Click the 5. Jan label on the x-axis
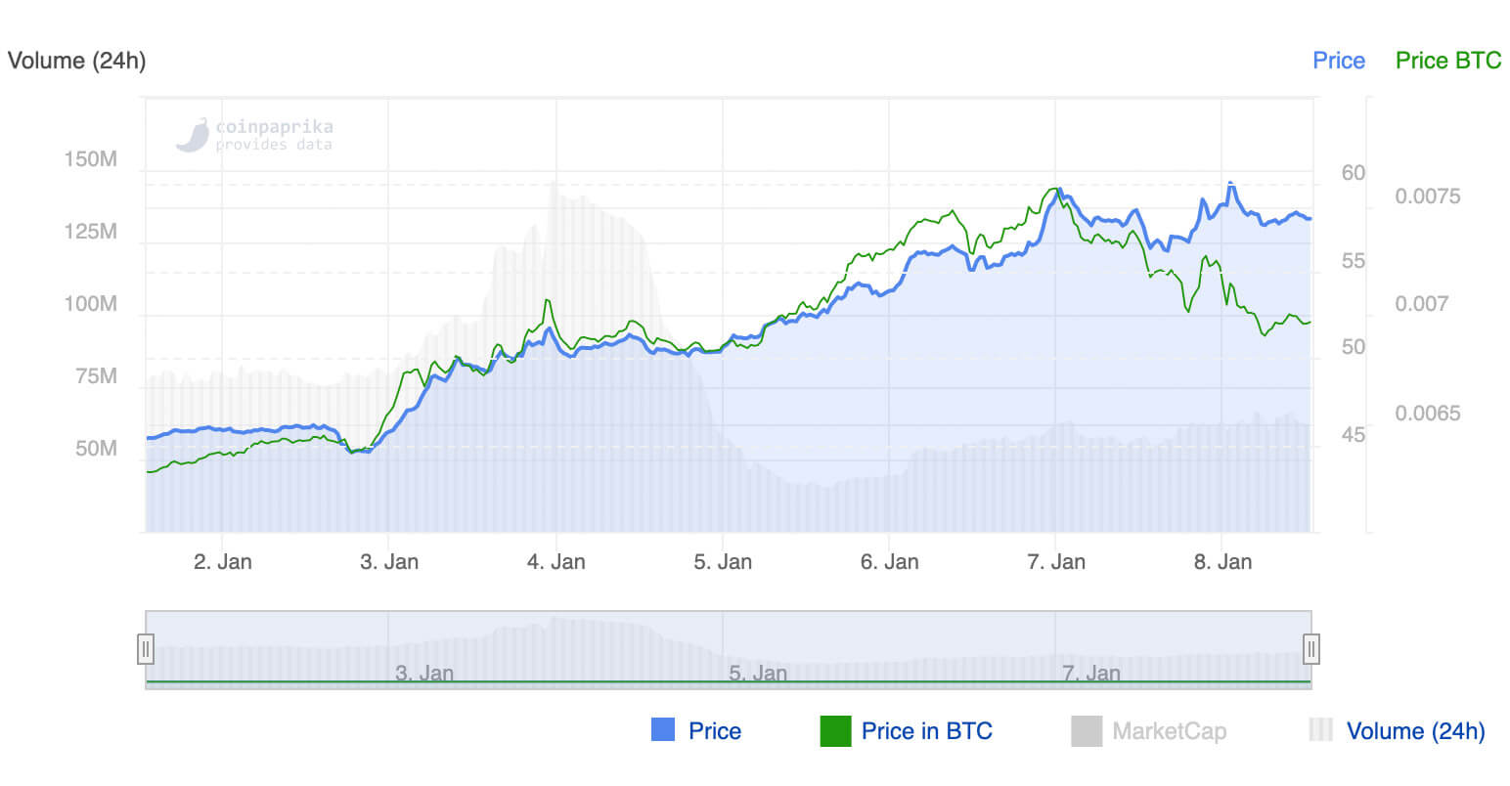Viewport: 1510px width, 786px height. [x=723, y=562]
